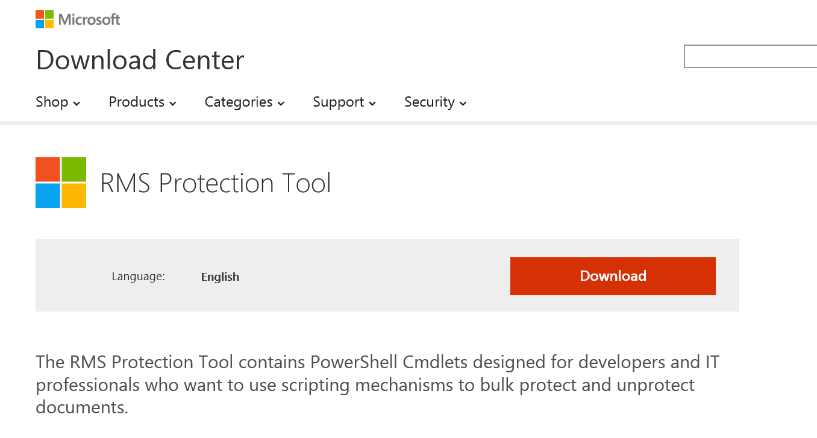817x438 pixels.
Task: Click the yellow square of the product logo
Action: pyautogui.click(x=73, y=196)
